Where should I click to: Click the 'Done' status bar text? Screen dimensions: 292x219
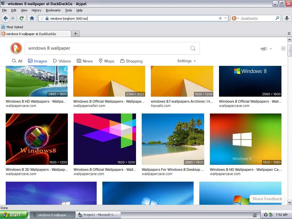pyautogui.click(x=4, y=208)
